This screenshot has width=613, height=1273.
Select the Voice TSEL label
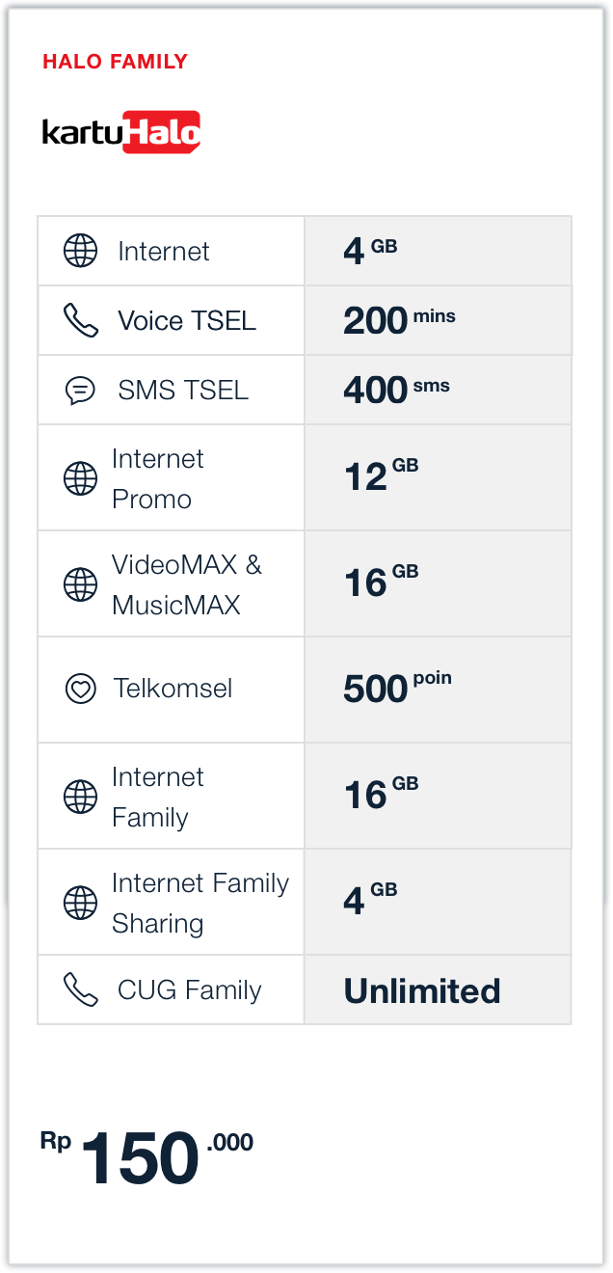[187, 320]
